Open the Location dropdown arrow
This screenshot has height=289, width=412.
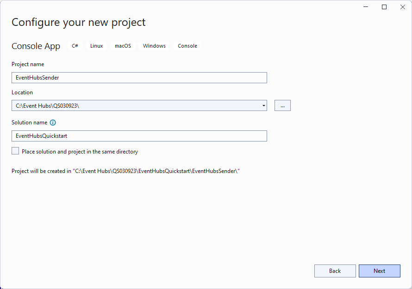(263, 105)
